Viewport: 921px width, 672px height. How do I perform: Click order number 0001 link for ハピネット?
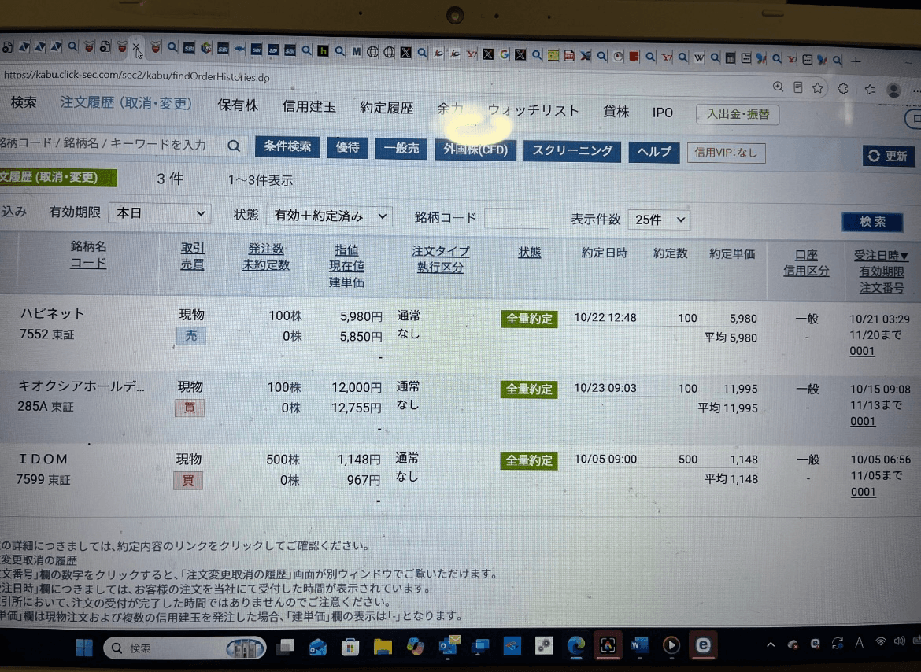(x=862, y=351)
